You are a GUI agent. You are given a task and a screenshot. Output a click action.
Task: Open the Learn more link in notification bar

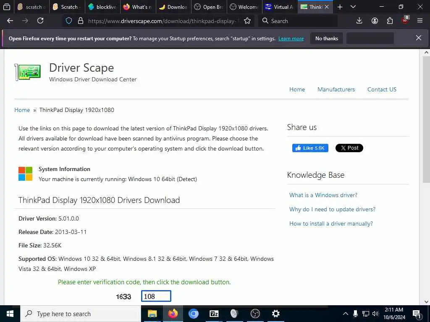(291, 39)
